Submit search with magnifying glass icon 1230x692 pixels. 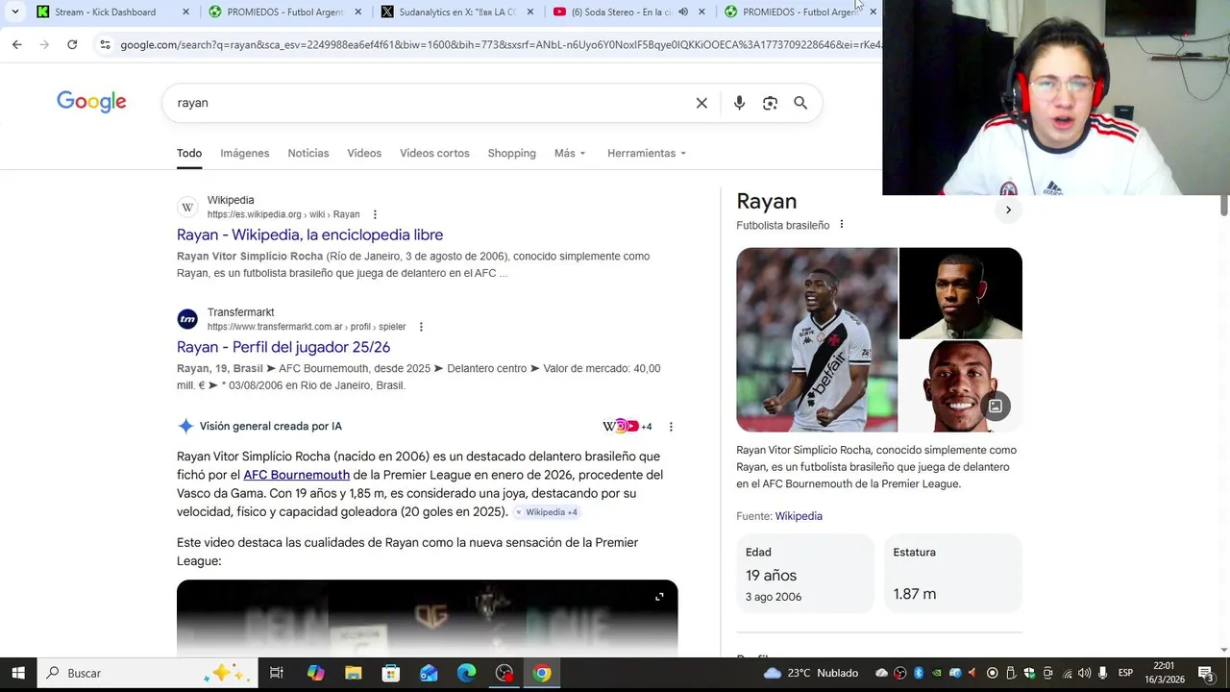click(x=800, y=103)
